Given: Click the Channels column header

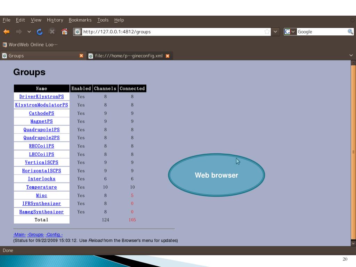Looking at the screenshot, I should tap(105, 89).
